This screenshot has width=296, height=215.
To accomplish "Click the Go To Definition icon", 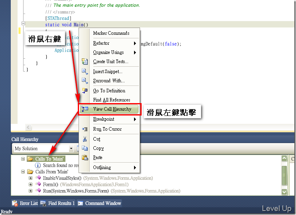I will click(85, 91).
